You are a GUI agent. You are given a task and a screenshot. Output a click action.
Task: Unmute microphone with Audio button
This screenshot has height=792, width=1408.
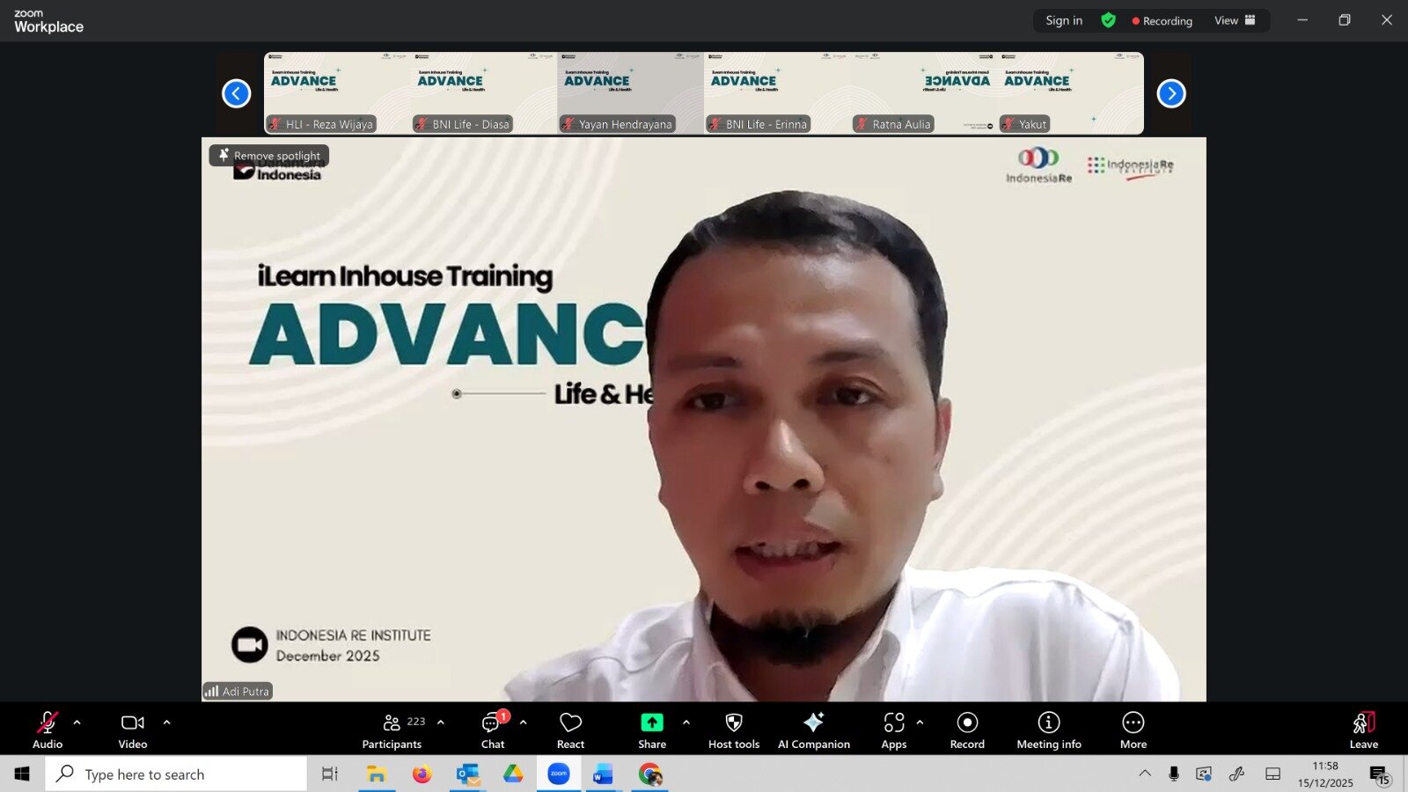coord(48,730)
